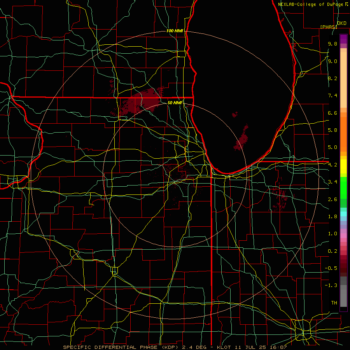Click the 2.6 value on the color scale

pyautogui.click(x=332, y=199)
